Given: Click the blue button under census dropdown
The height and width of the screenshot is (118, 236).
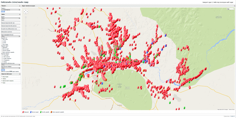Looking at the screenshot, I should [x=3, y=12].
